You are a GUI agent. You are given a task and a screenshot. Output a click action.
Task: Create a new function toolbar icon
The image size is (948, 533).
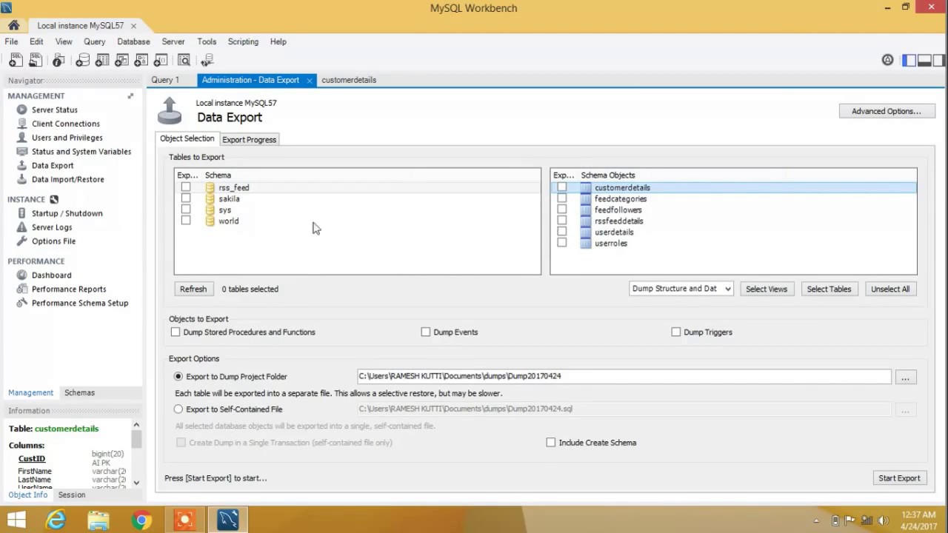160,60
